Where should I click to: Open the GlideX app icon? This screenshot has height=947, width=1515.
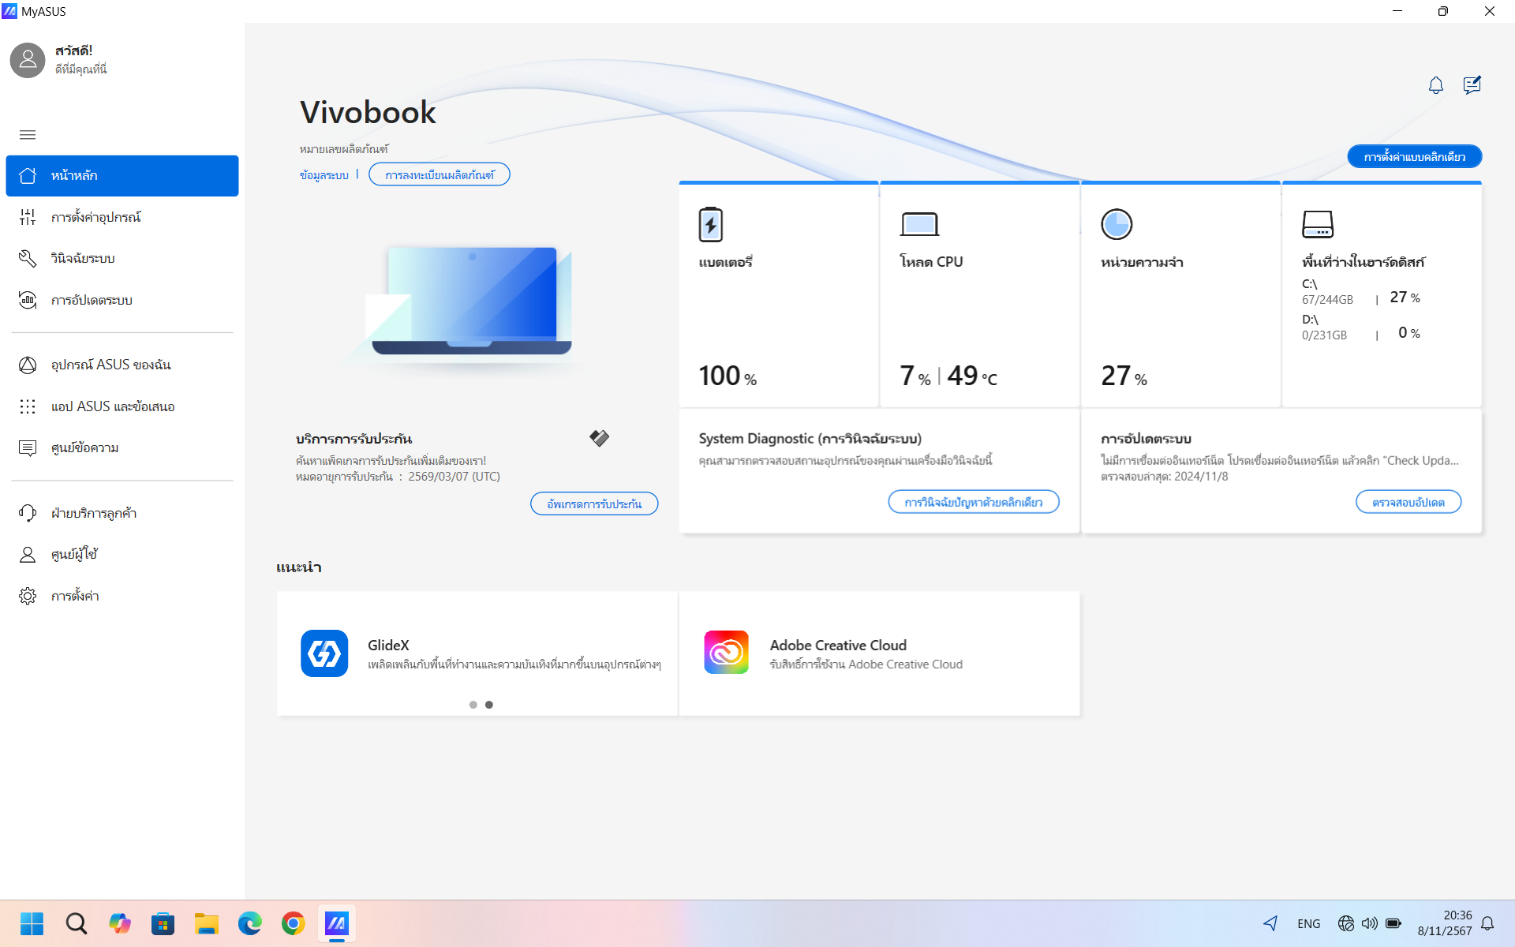click(324, 653)
